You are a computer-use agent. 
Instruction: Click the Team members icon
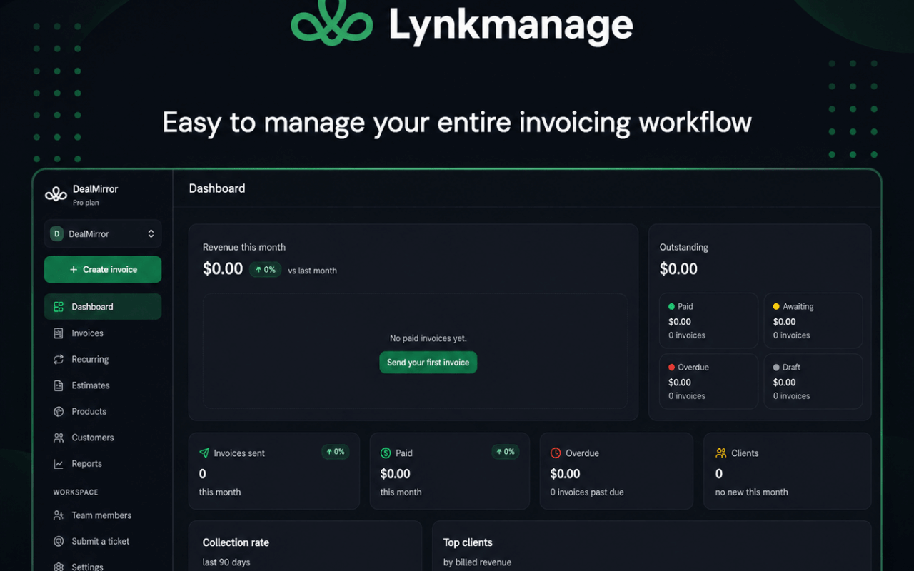point(59,515)
